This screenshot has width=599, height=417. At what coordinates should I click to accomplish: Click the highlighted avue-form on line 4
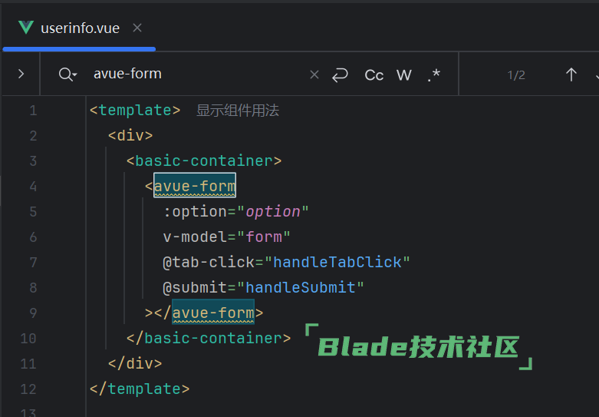[195, 187]
